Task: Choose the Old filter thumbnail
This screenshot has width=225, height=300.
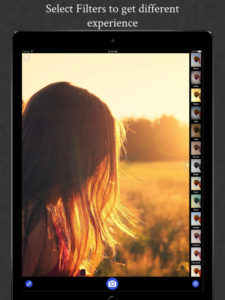Action: [196, 113]
